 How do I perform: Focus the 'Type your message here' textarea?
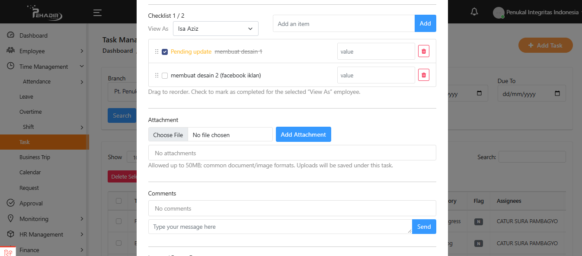(x=280, y=227)
